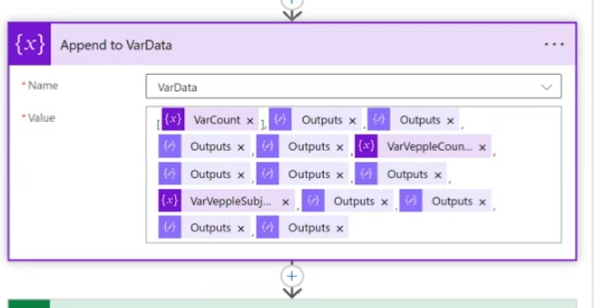This screenshot has width=594, height=308.
Task: Click the variable icon in the action header
Action: tap(29, 45)
